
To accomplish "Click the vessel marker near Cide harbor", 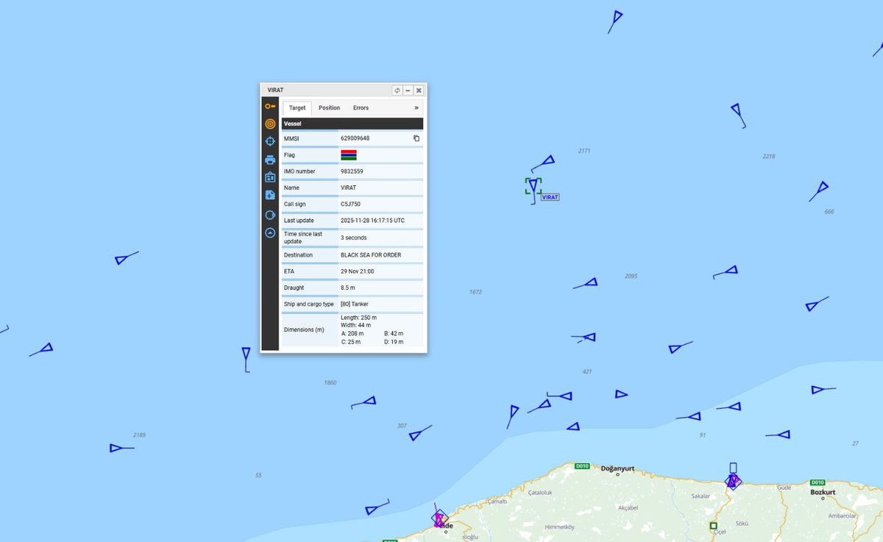I will tap(439, 517).
